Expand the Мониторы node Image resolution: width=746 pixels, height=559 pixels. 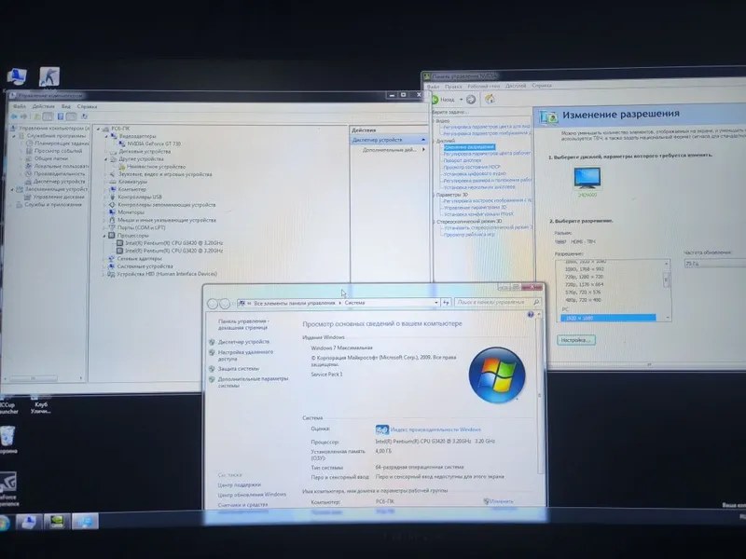click(105, 212)
